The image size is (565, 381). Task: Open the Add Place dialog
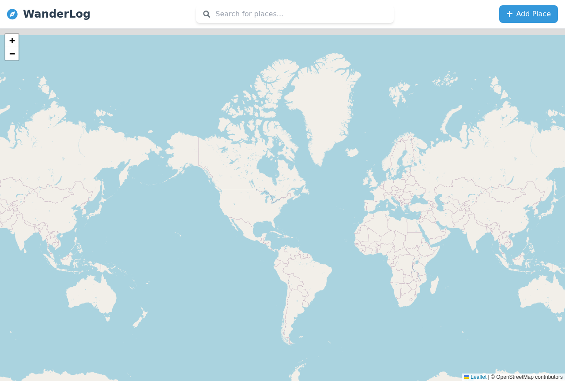528,14
